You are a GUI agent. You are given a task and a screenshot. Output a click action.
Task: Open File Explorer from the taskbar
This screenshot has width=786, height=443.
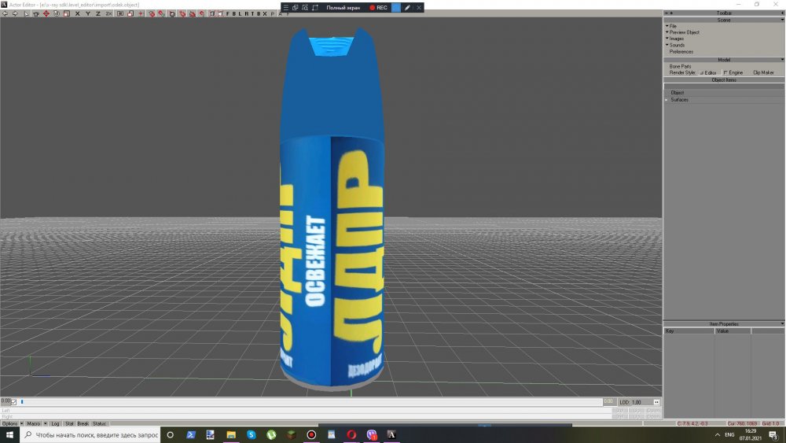coord(231,435)
